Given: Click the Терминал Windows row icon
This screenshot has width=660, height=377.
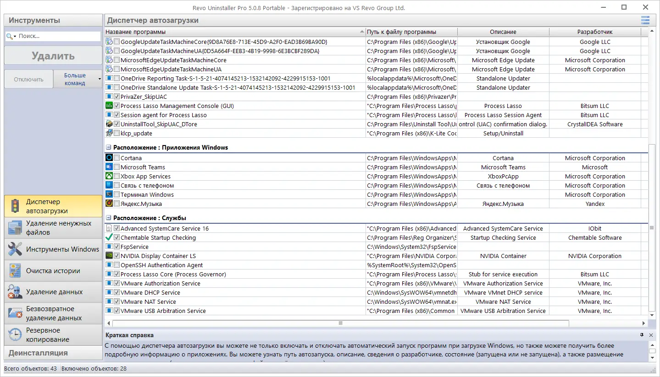Looking at the screenshot, I should coord(109,194).
